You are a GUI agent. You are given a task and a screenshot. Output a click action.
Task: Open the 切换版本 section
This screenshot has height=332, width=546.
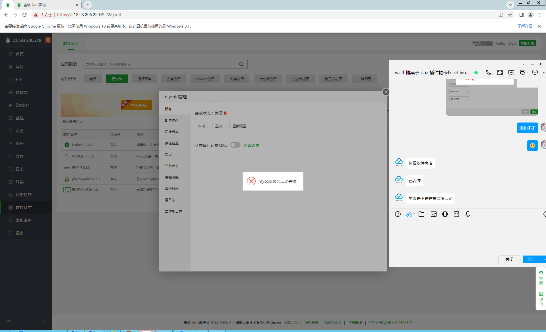[172, 132]
